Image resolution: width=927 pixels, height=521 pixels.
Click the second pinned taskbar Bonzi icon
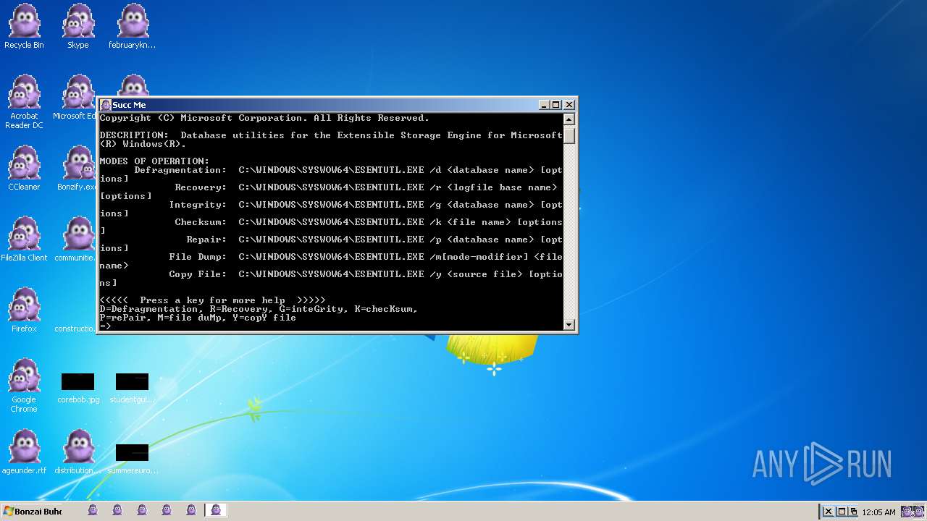(117, 511)
